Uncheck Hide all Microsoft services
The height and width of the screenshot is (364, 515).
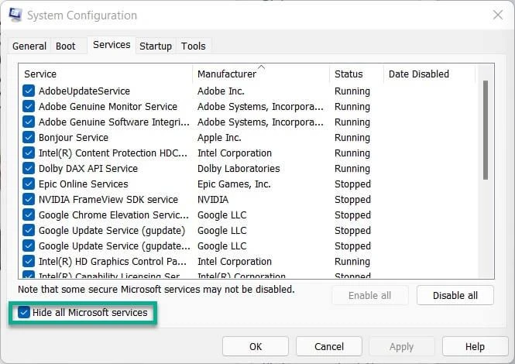click(x=24, y=313)
